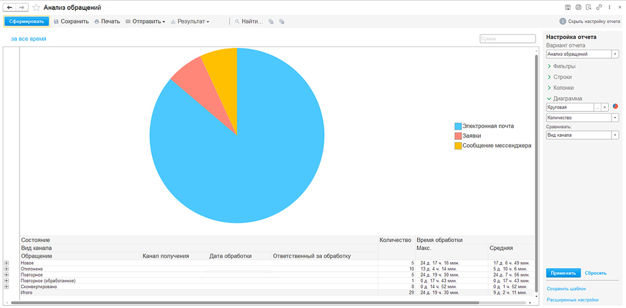
Task: Open the Вид канала dropdown
Action: click(x=615, y=135)
